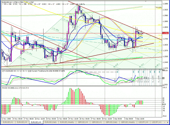Switch to the EURUSD,H1 chart tab
This screenshot has width=170, height=125.
pyautogui.click(x=8, y=122)
